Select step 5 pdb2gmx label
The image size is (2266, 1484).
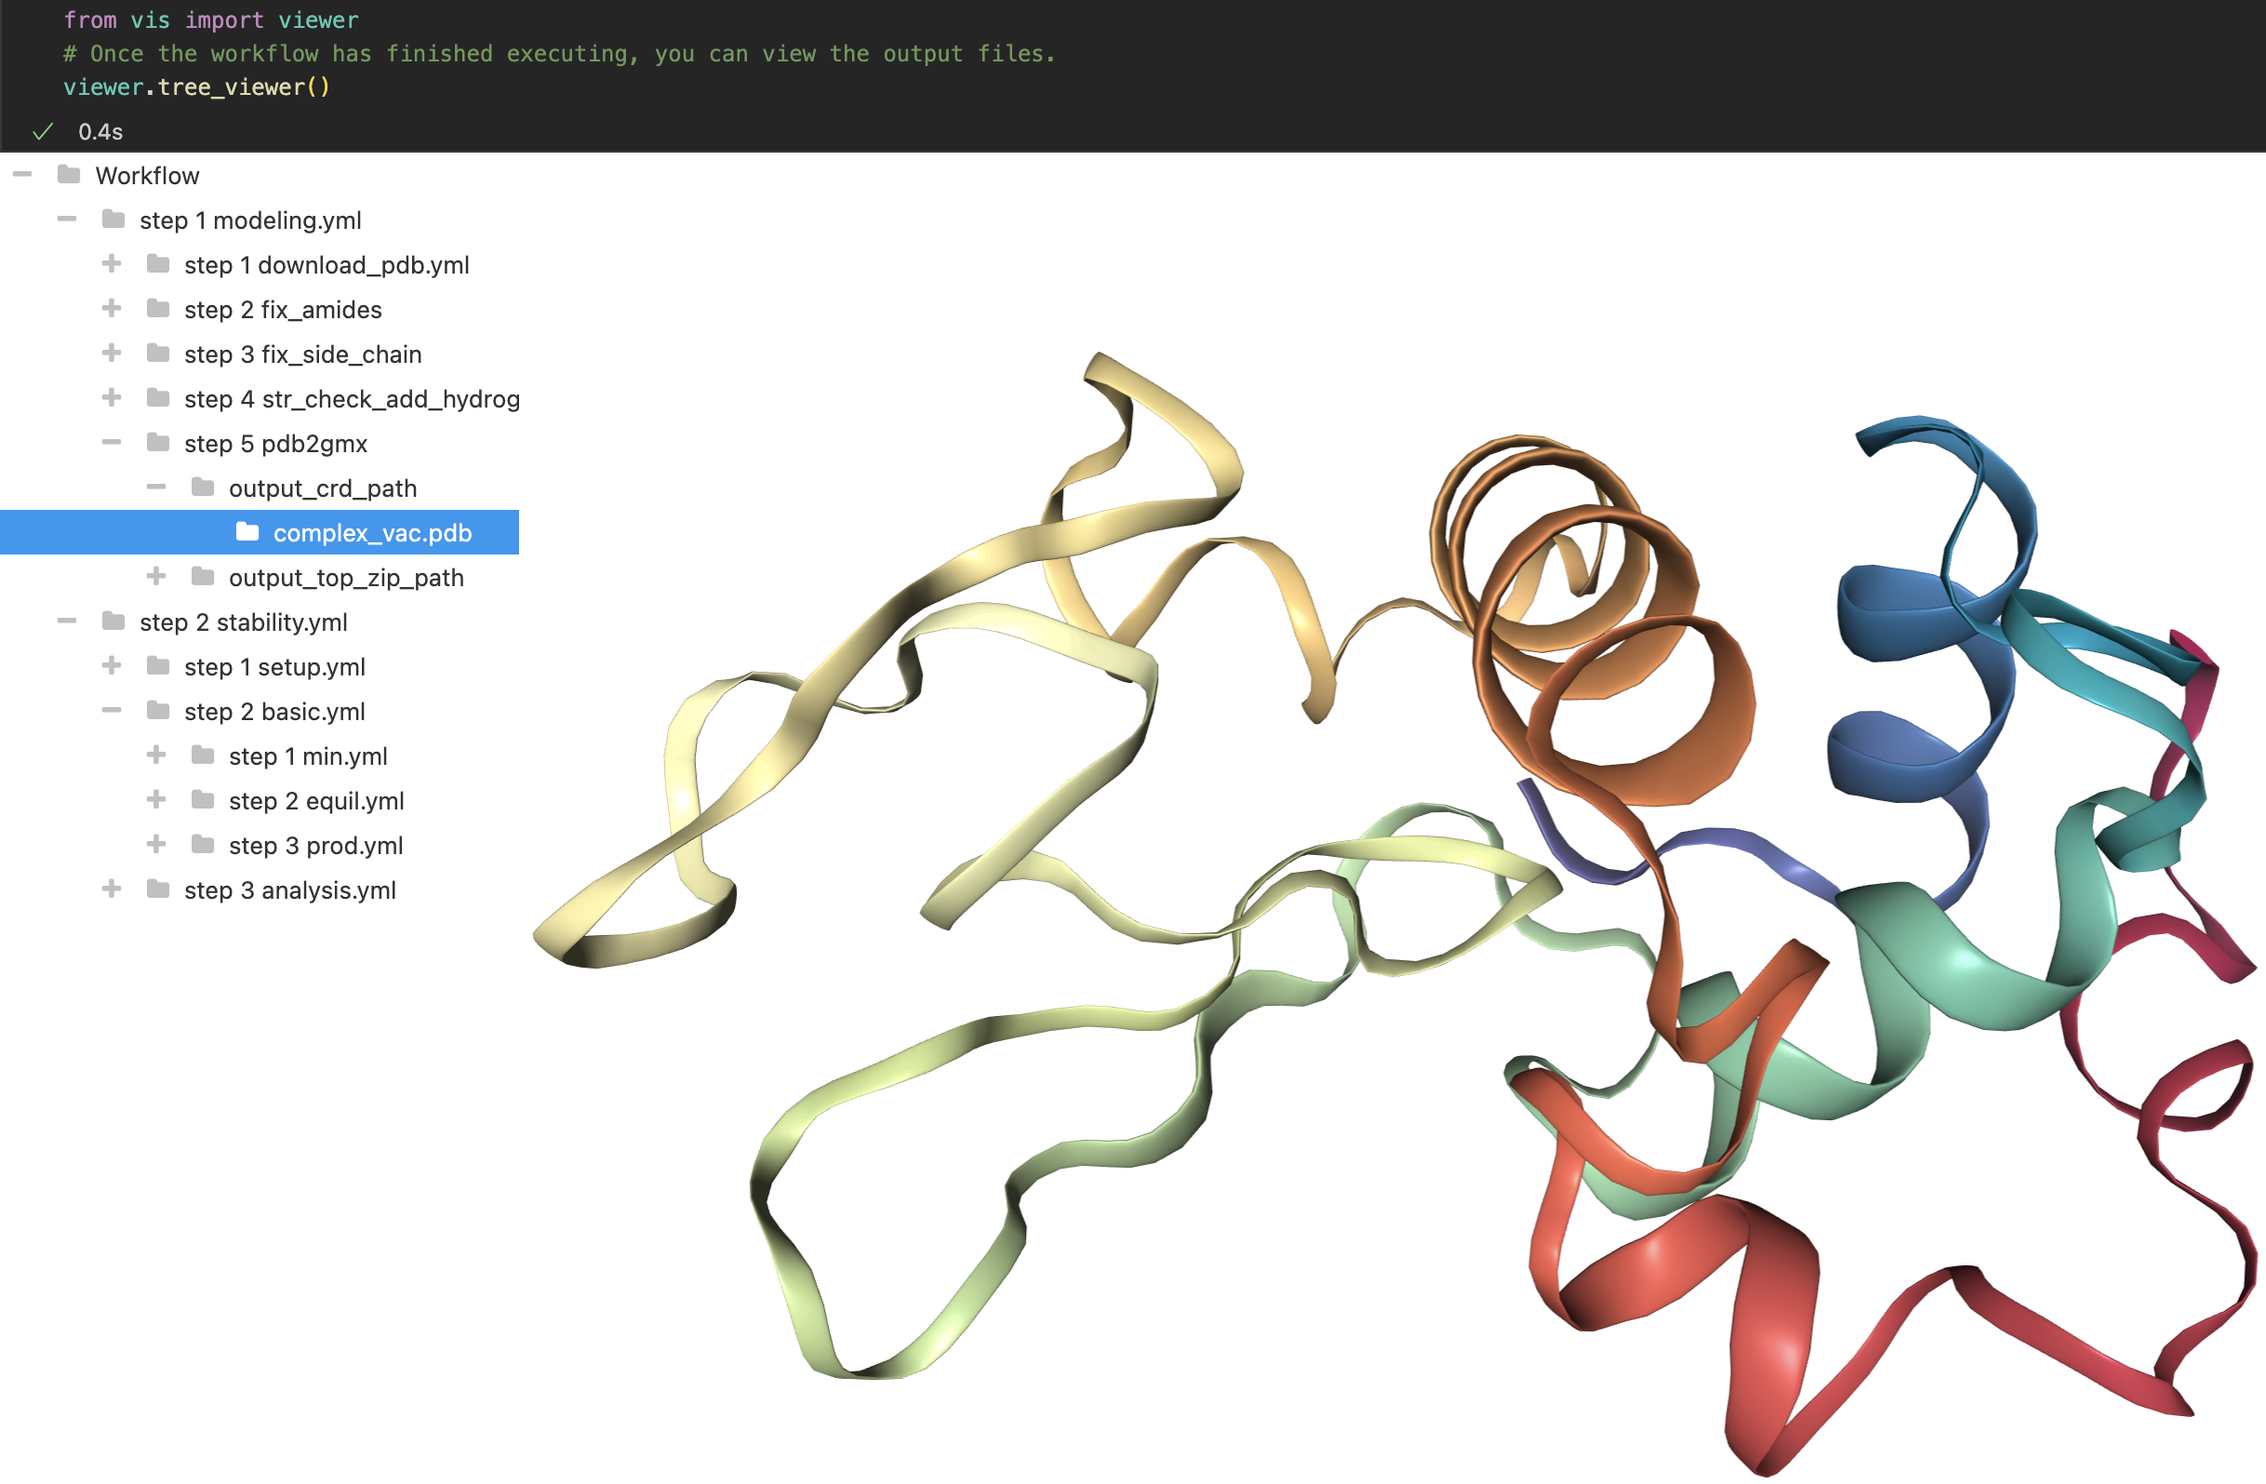276,444
